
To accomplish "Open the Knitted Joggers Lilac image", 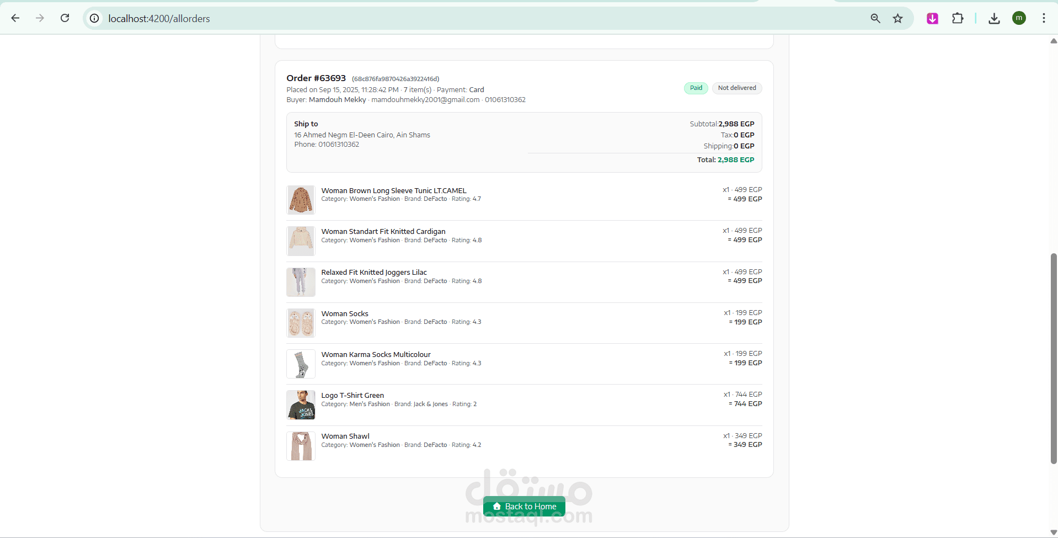I will [301, 282].
